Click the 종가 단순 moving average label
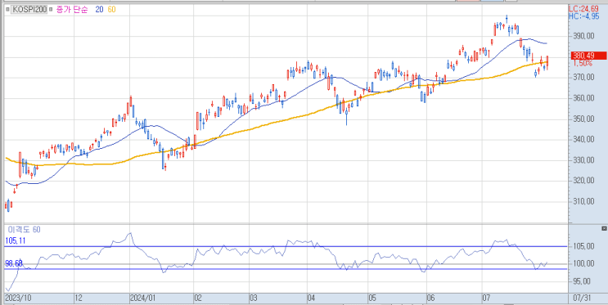 pos(73,10)
